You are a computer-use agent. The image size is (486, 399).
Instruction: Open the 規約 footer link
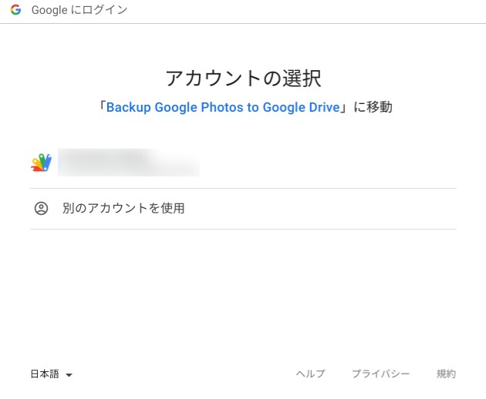446,374
